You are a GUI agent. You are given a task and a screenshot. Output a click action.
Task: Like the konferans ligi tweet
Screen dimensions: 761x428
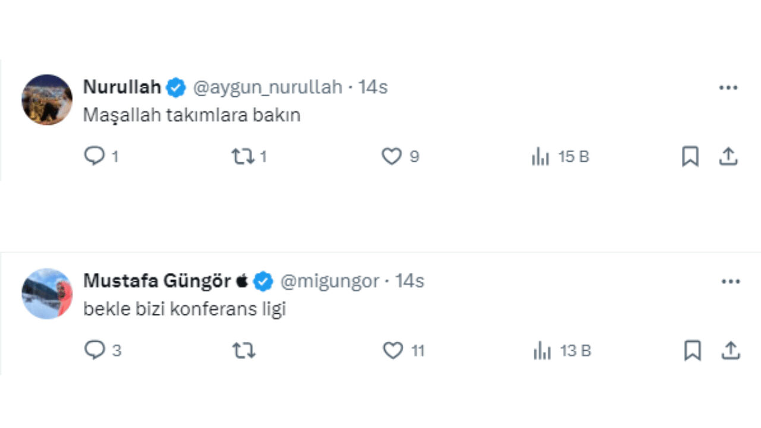click(392, 351)
